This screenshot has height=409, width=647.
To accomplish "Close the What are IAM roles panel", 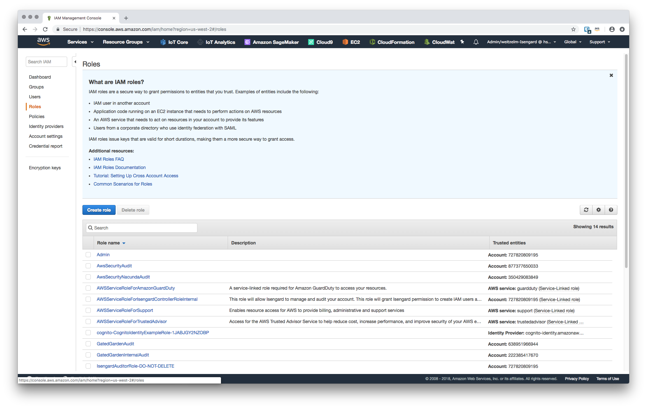I will pos(611,75).
